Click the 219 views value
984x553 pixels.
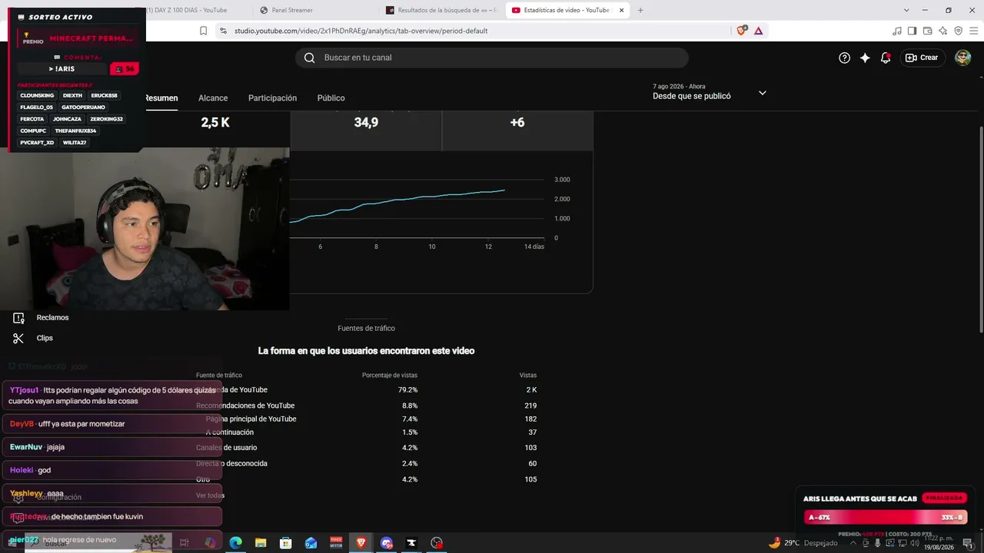pyautogui.click(x=530, y=406)
